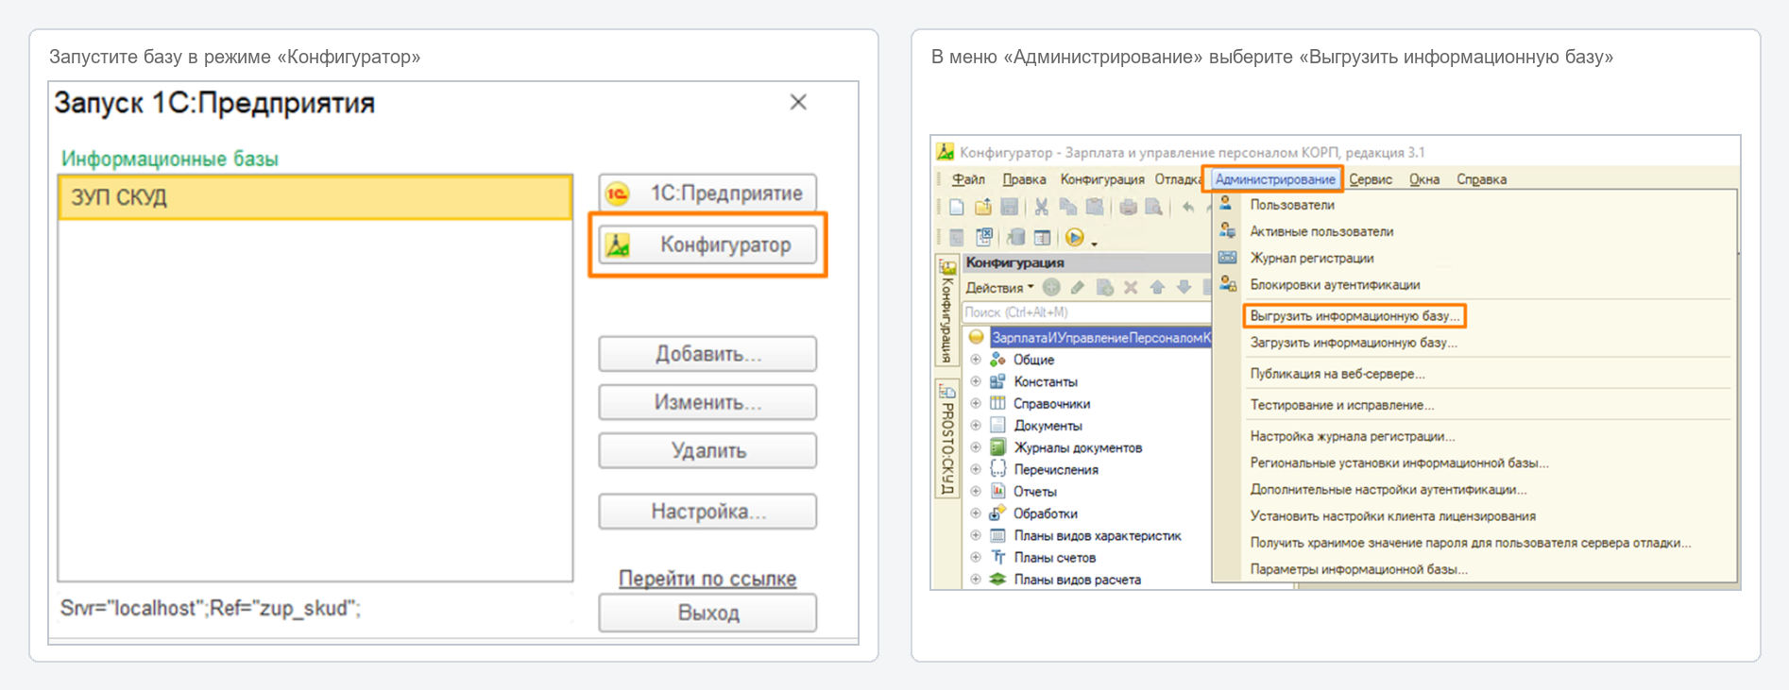1789x690 pixels.
Task: Expand the Общие tree node
Action: tap(976, 360)
